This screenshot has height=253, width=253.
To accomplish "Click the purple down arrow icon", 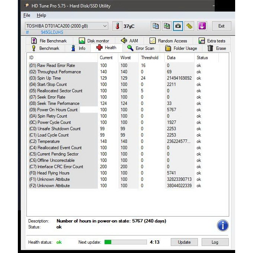I will coord(202,26).
